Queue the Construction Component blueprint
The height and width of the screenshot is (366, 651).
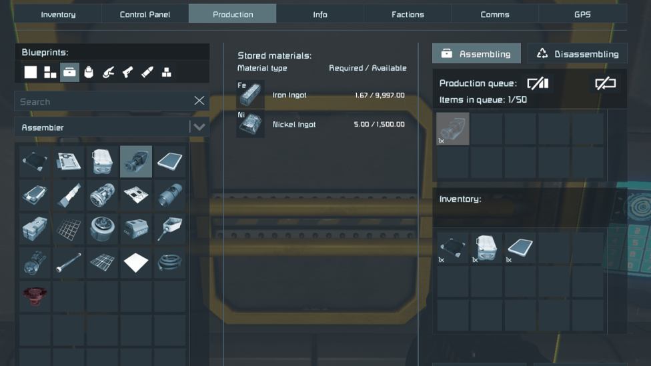tap(102, 161)
